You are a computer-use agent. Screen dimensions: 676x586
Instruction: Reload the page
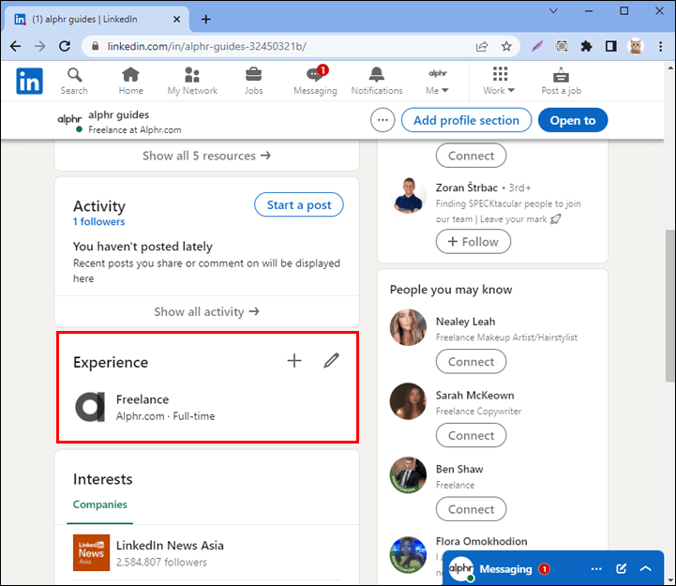(65, 46)
